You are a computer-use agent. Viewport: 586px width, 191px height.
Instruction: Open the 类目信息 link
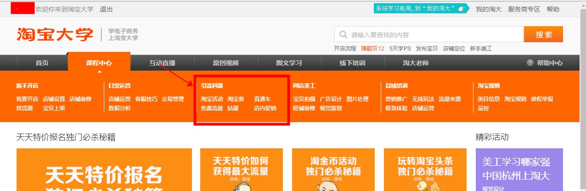(x=489, y=99)
